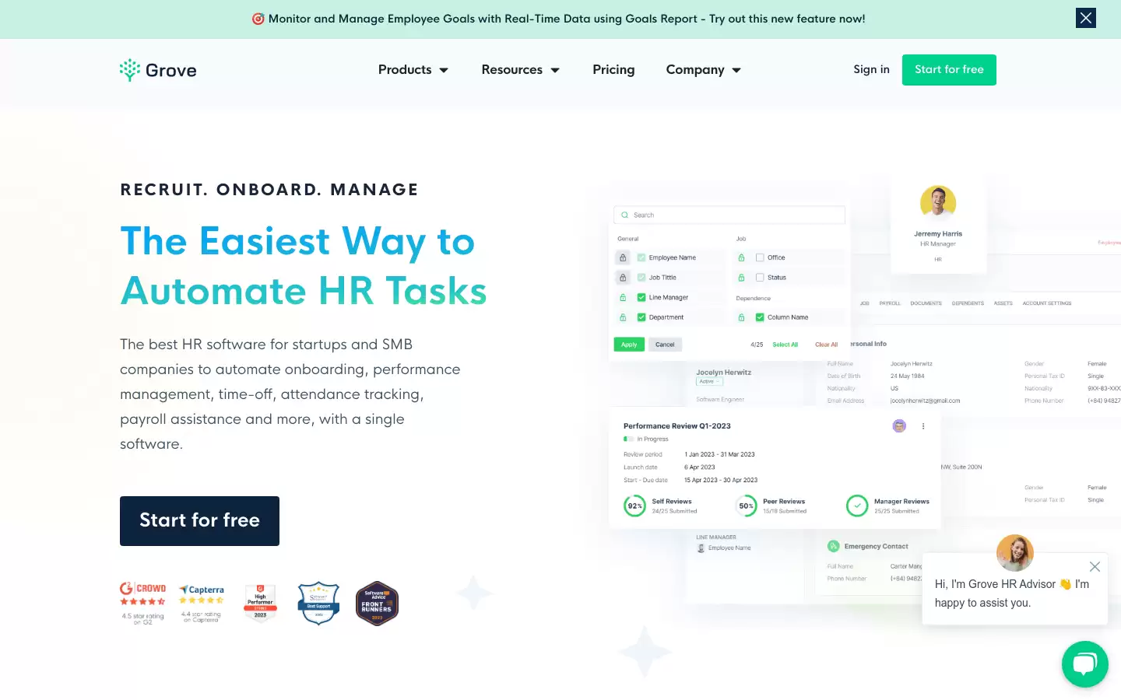Expand the Resources dropdown menu
This screenshot has height=700, width=1121.
521,70
